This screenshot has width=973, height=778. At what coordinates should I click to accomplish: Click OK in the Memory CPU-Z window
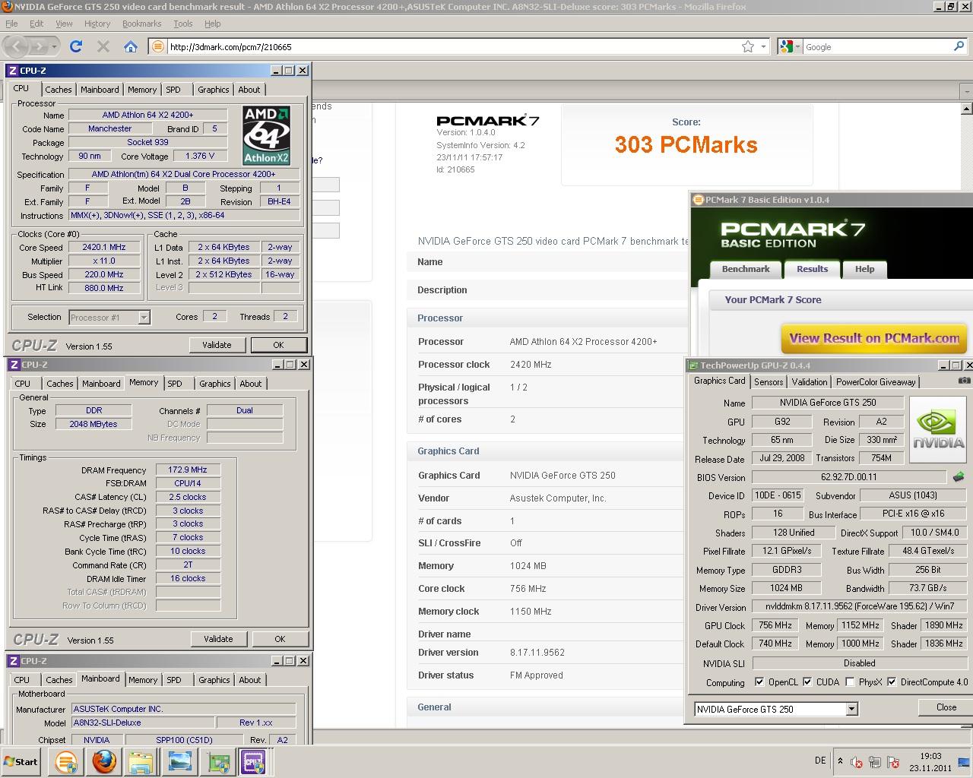point(280,639)
